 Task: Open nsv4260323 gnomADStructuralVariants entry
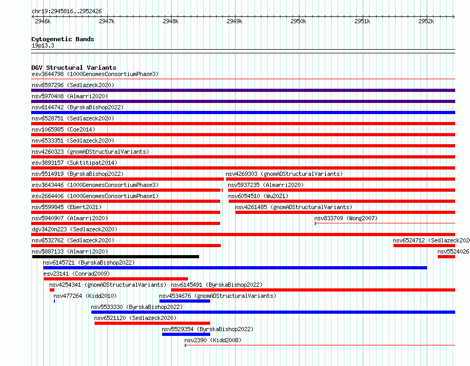point(90,152)
